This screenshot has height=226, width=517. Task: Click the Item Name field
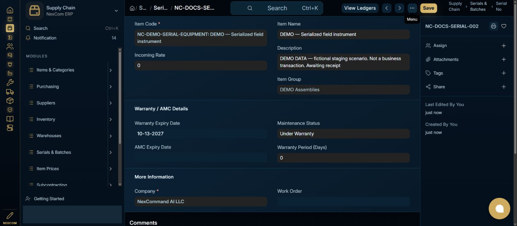coord(343,34)
